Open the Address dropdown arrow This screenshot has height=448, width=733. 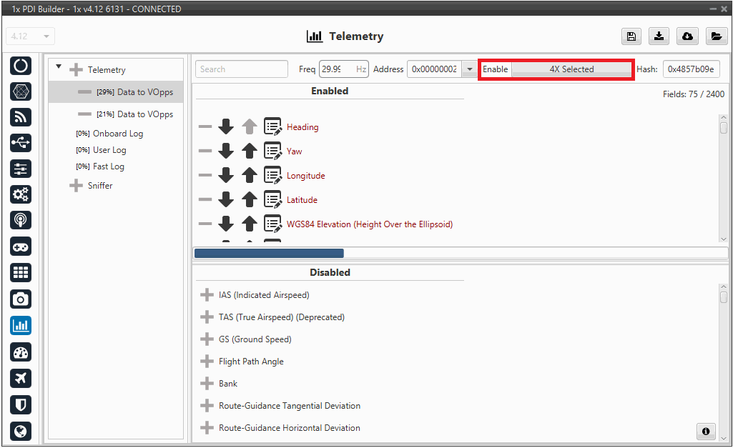[469, 69]
